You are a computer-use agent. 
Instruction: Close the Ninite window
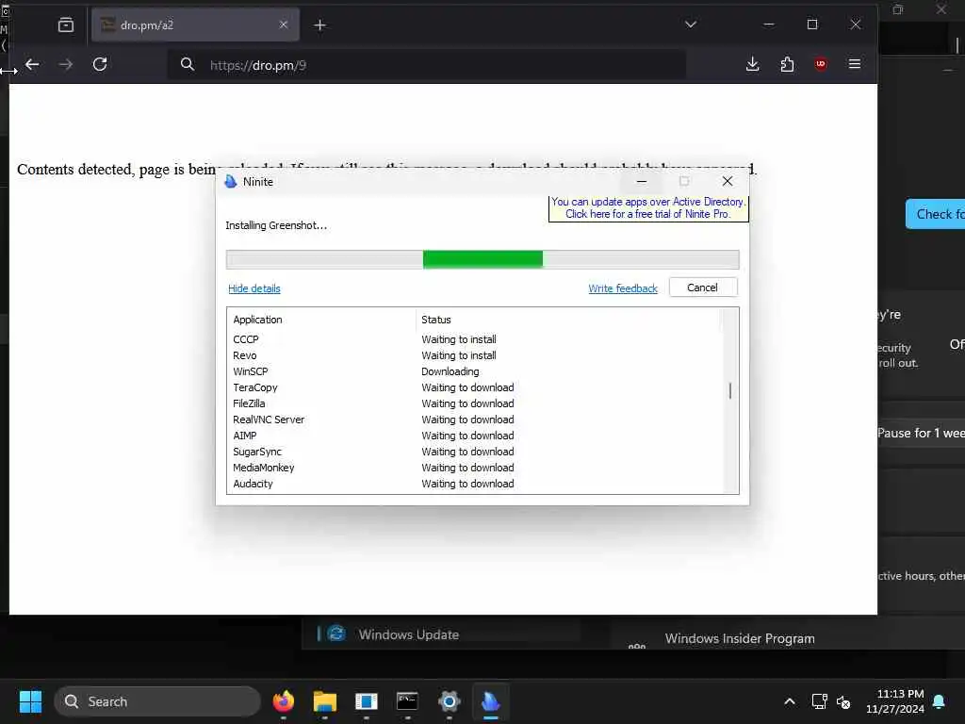point(728,182)
